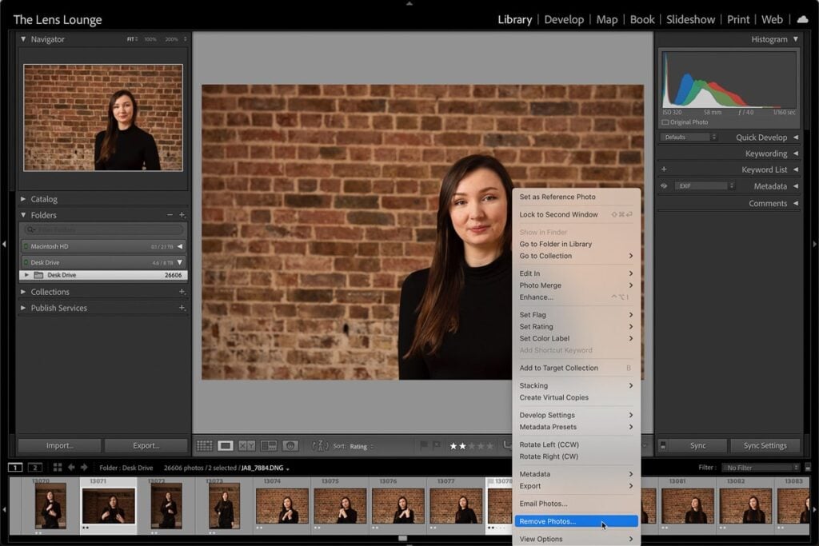This screenshot has height=546, width=819.
Task: Switch to the Develop module
Action: coord(564,19)
